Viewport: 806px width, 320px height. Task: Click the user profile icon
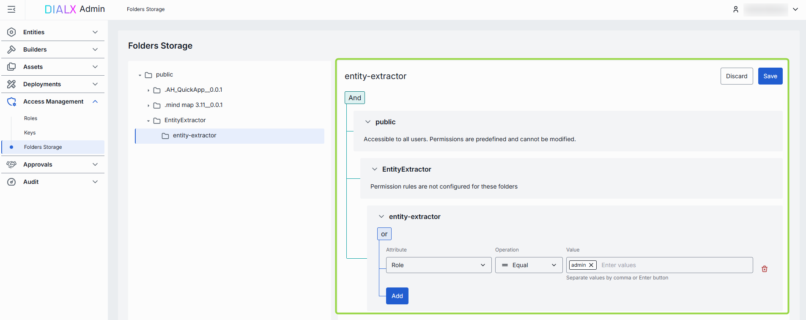tap(735, 9)
